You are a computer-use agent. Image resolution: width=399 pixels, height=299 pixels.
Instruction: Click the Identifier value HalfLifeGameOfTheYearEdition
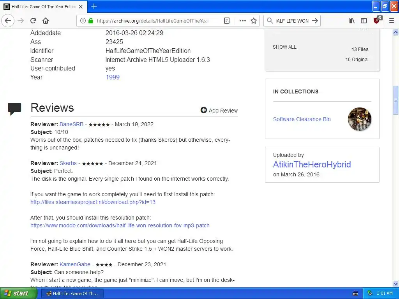148,51
